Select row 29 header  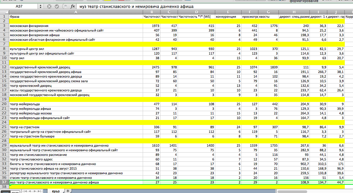pos(5,145)
